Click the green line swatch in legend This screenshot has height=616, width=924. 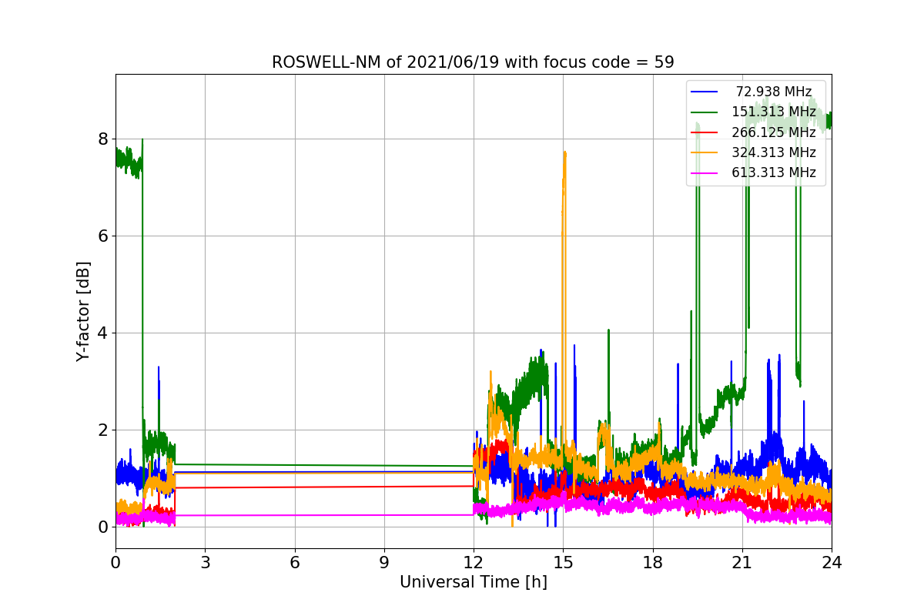(x=705, y=112)
